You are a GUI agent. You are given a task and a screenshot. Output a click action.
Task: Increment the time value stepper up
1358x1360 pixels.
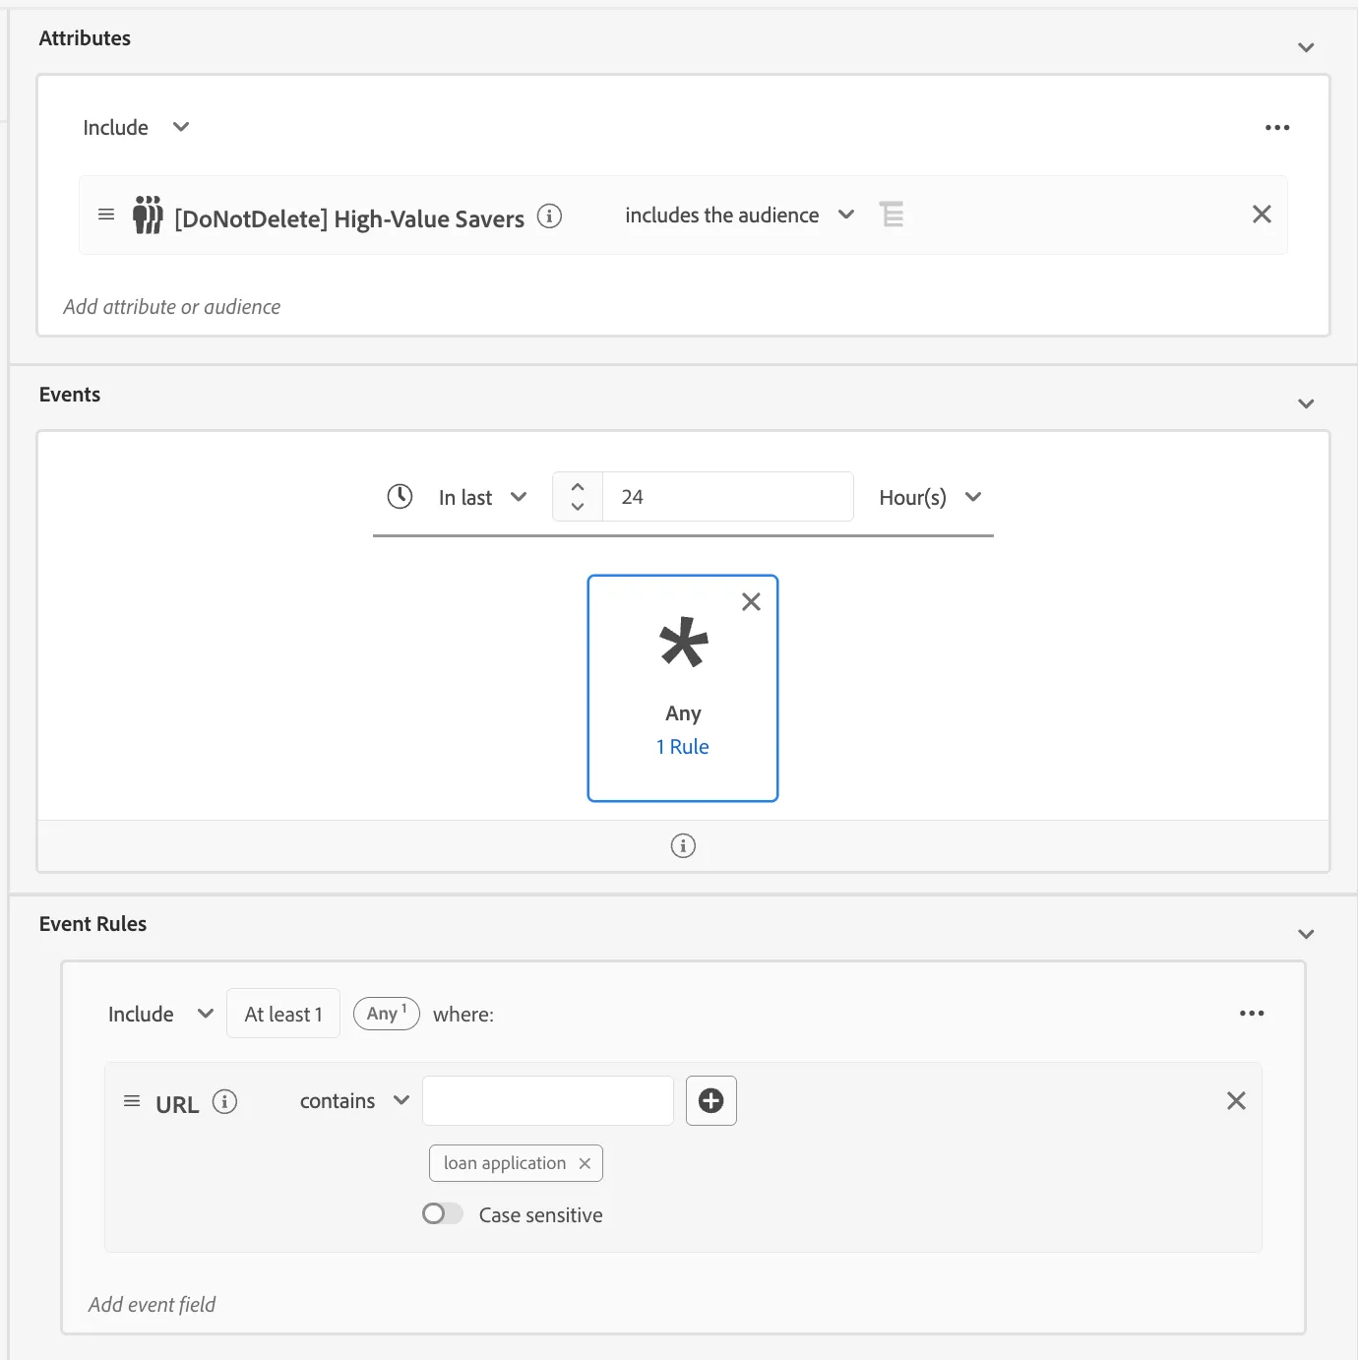578,486
